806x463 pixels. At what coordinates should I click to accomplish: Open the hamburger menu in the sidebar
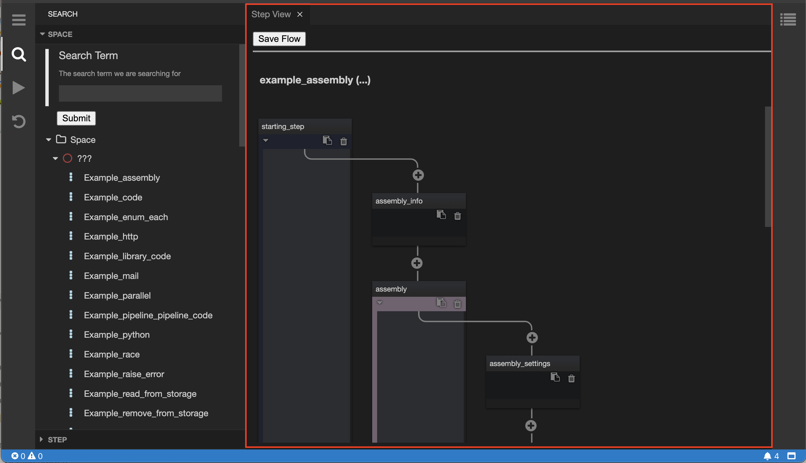19,20
